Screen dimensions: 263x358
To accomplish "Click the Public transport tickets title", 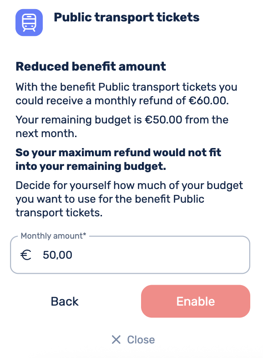I will 126,18.
